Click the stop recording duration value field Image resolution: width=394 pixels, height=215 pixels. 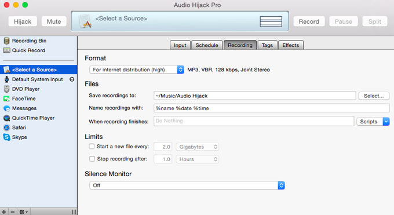pyautogui.click(x=163, y=159)
